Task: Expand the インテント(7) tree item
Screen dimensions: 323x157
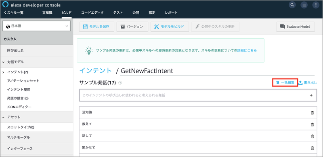Action: coord(3,72)
